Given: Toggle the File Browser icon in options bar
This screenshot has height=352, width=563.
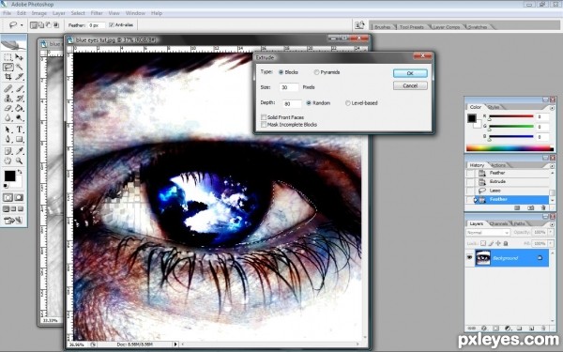Looking at the screenshot, I should [x=359, y=25].
